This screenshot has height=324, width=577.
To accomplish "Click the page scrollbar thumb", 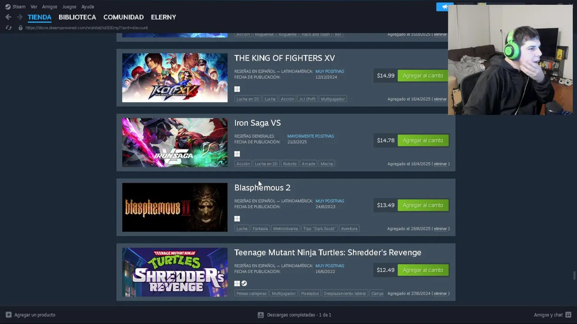I will tap(574, 275).
